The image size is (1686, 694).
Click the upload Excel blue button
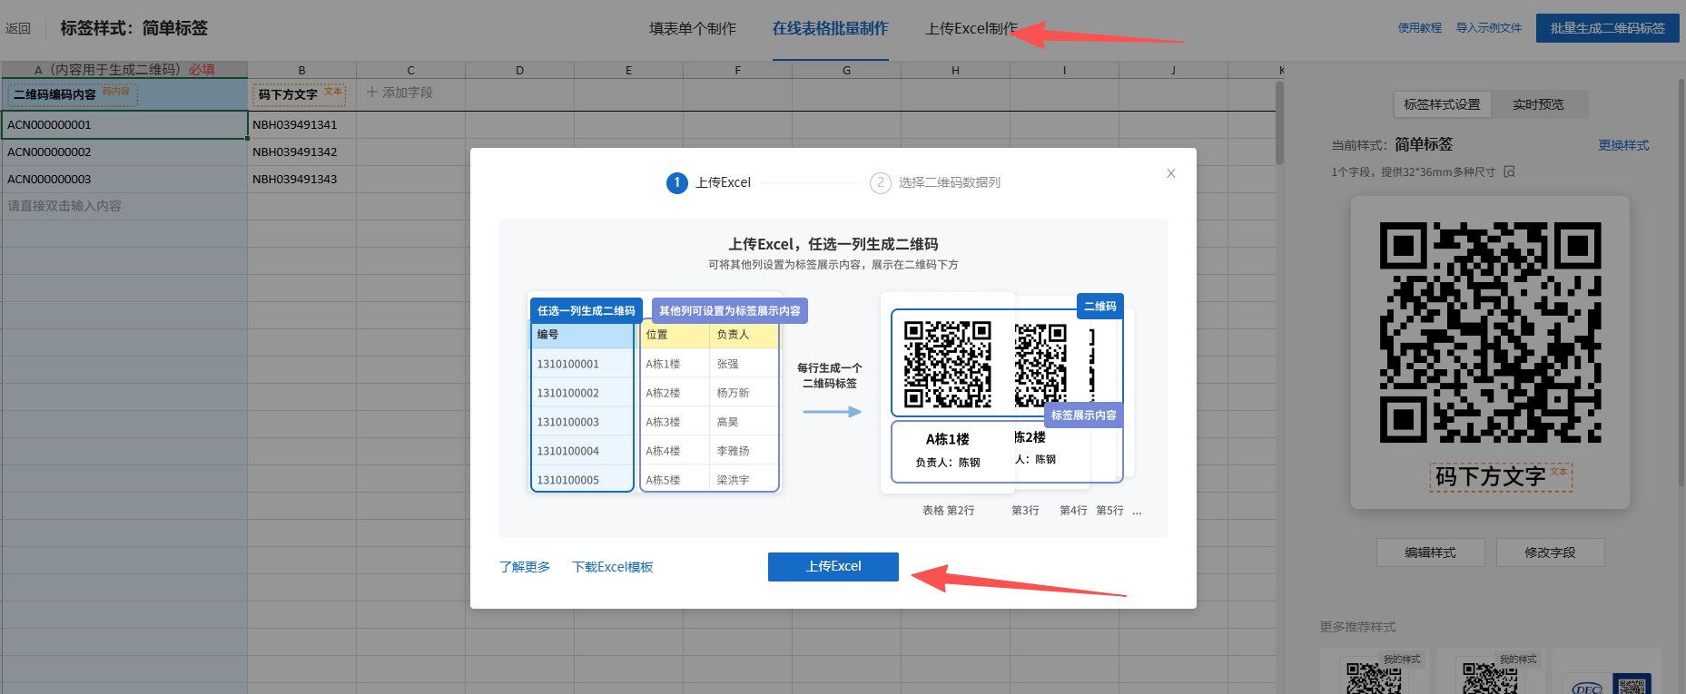[833, 567]
